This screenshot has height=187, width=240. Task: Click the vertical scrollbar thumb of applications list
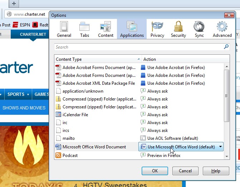coord(227,96)
